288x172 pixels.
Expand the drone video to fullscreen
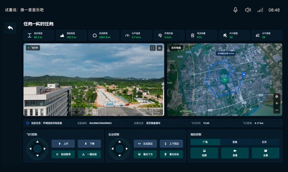pyautogui.click(x=152, y=48)
